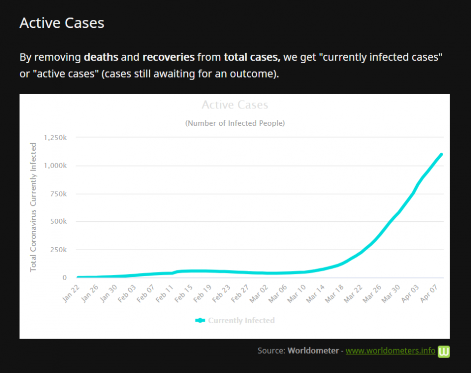Image resolution: width=471 pixels, height=373 pixels.
Task: Click the green Worldometer logo icon
Action: pos(444,351)
